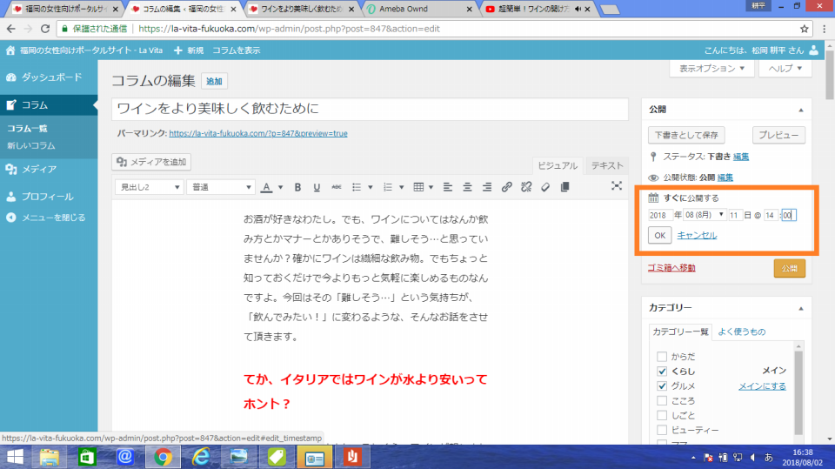The height and width of the screenshot is (469, 835).
Task: Apply strikethrough formatting
Action: (336, 187)
